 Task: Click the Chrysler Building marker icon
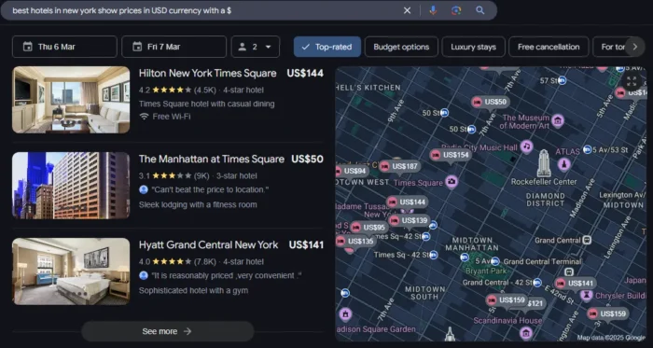coord(587,296)
